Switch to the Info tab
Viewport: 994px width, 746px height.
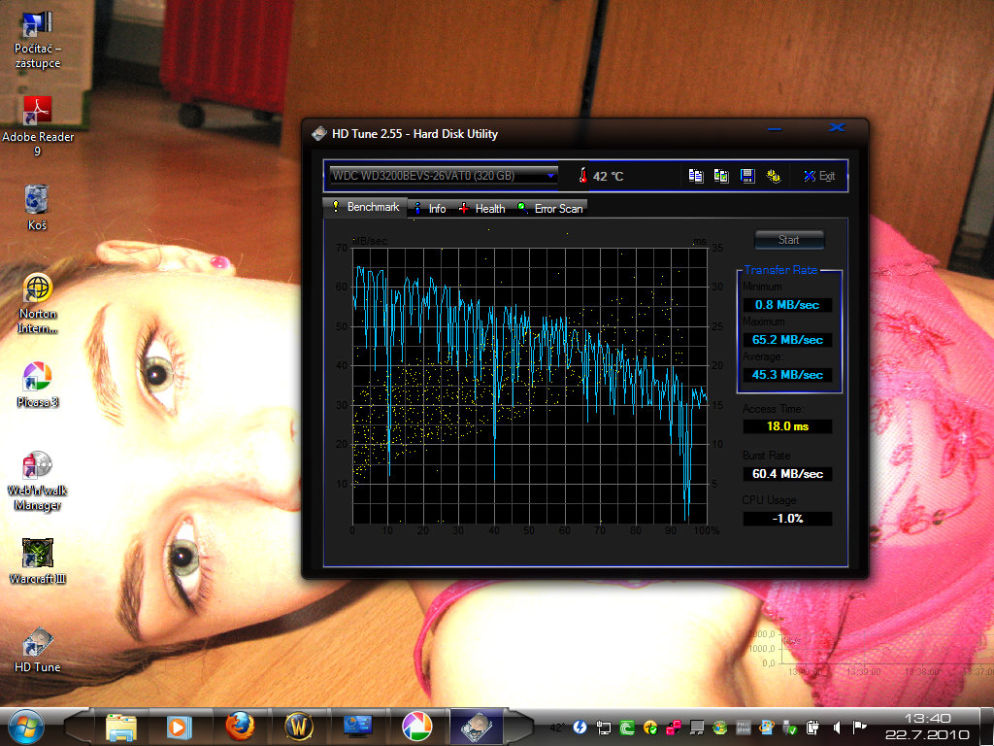tap(430, 208)
